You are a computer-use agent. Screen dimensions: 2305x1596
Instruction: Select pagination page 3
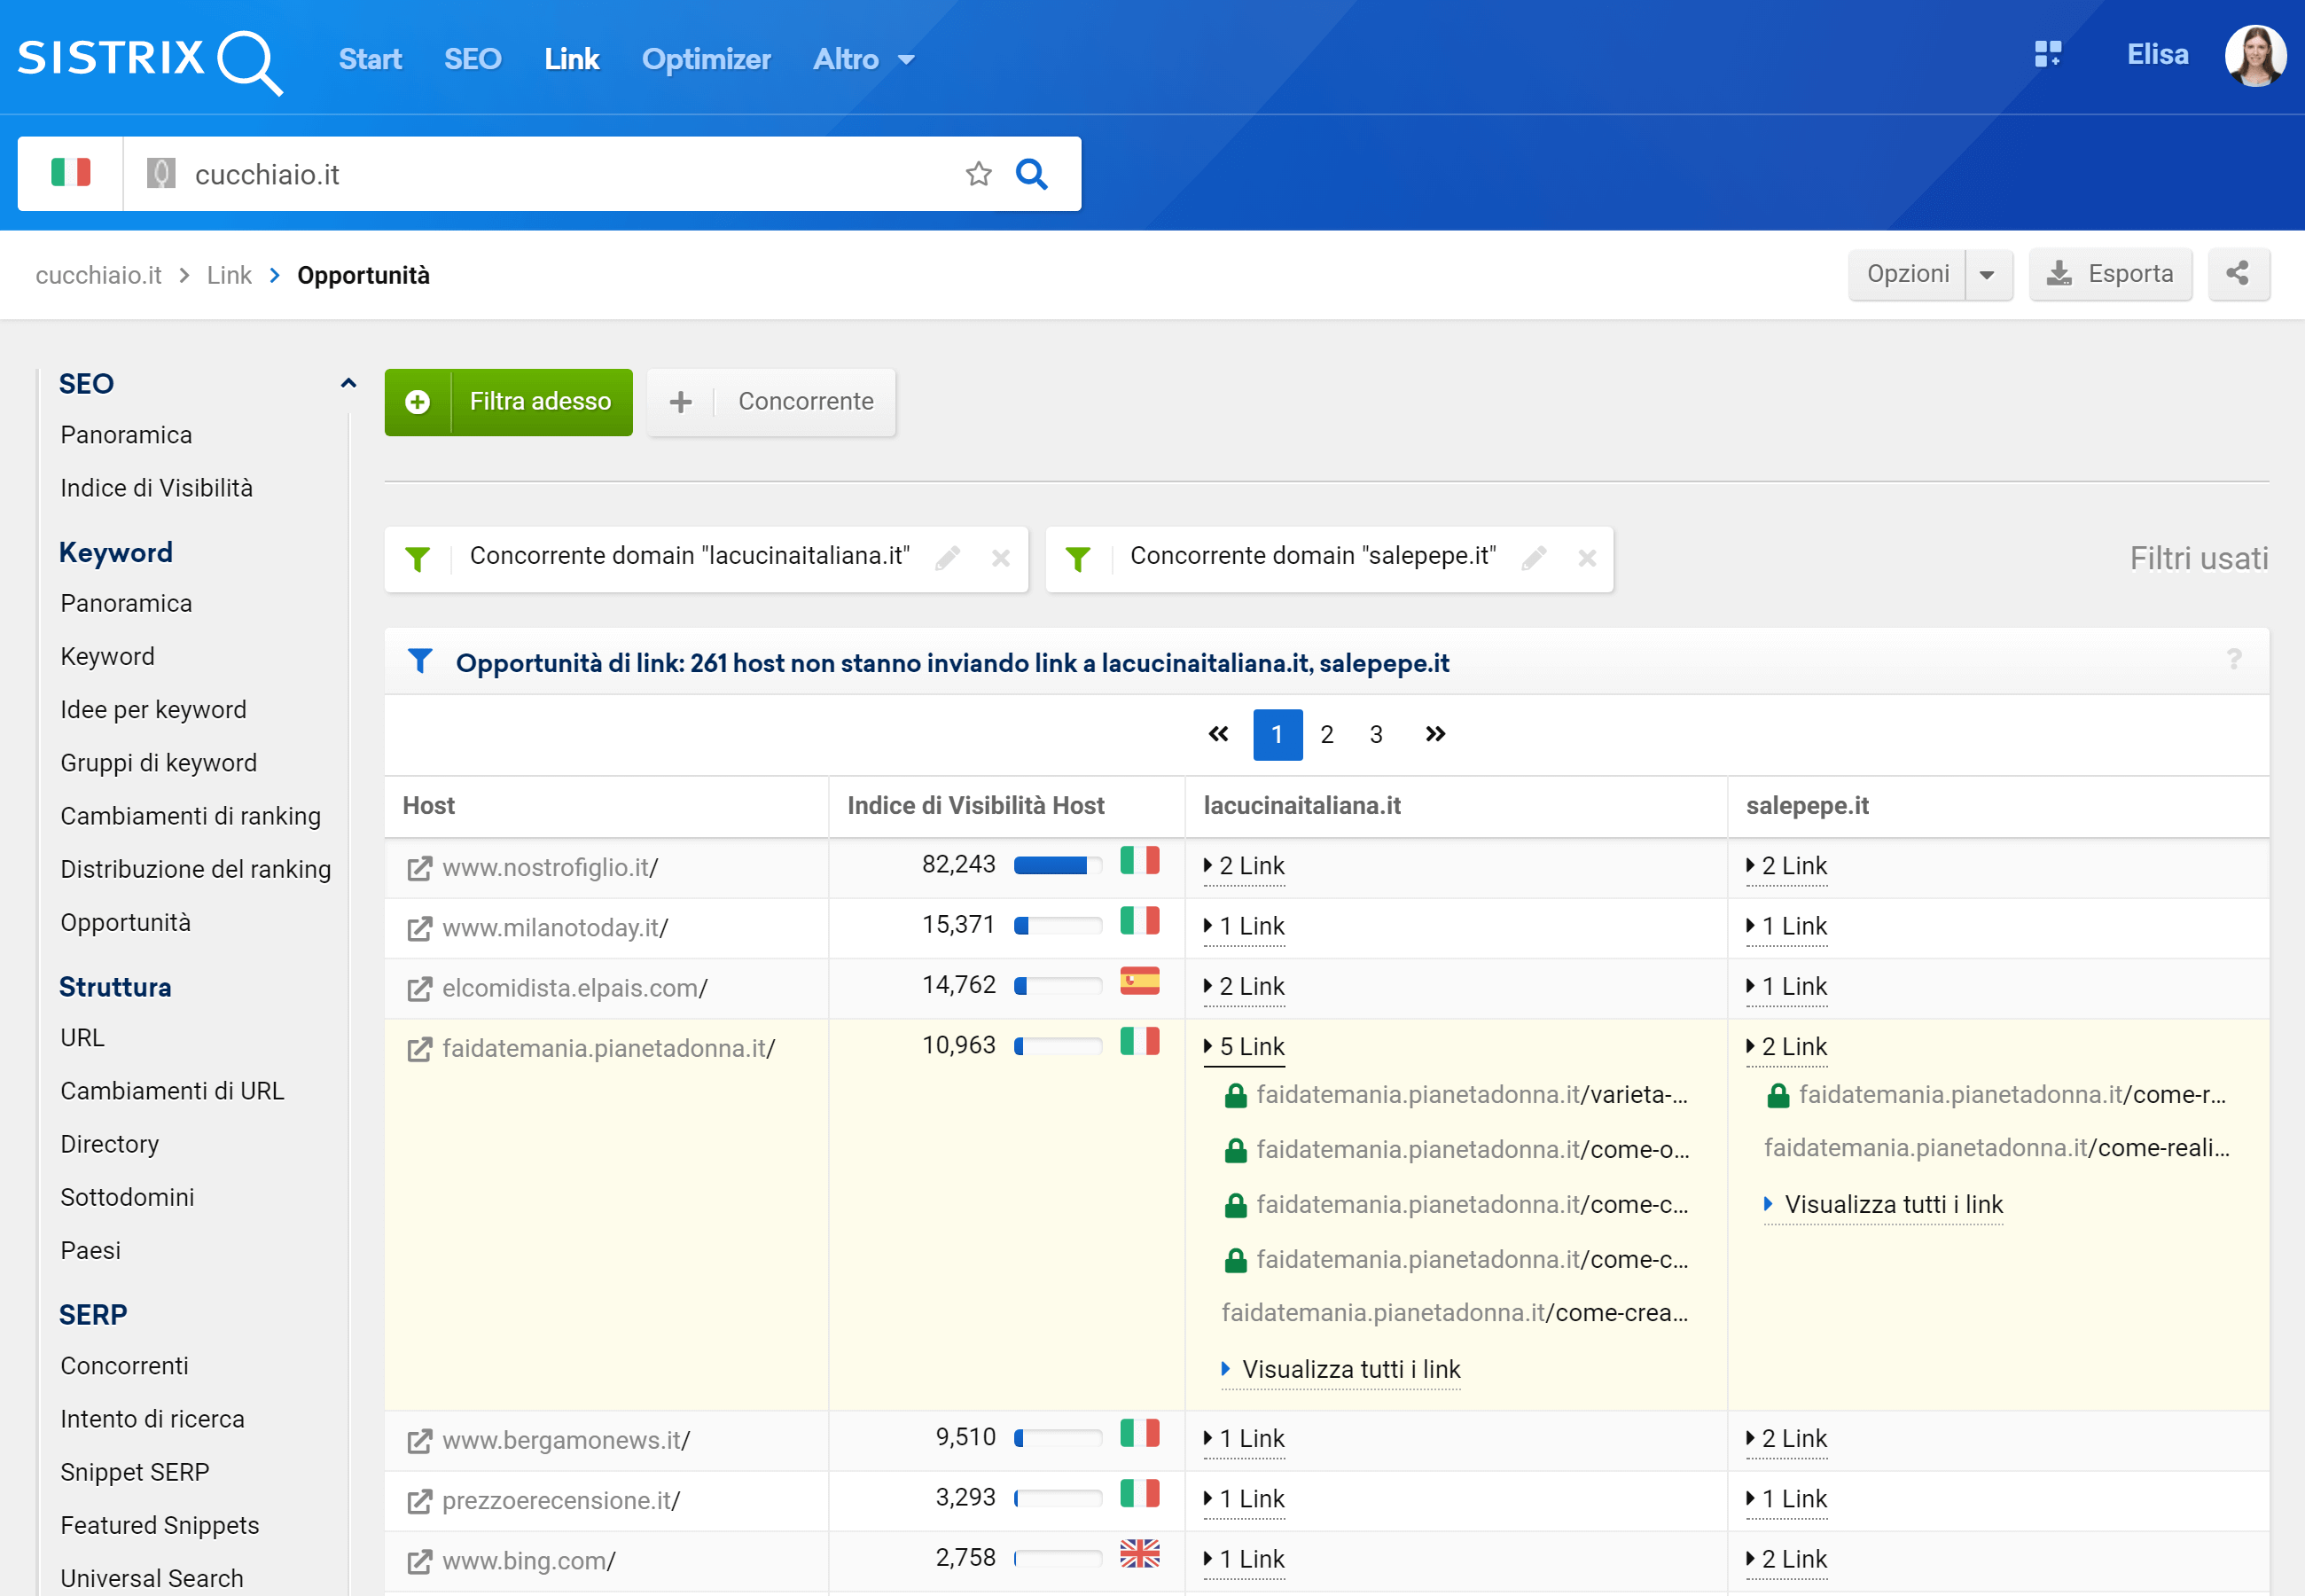tap(1377, 735)
